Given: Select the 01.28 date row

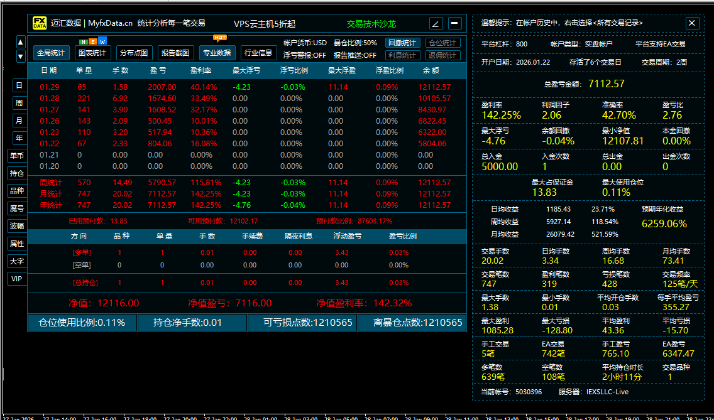Looking at the screenshot, I should pyautogui.click(x=246, y=99).
